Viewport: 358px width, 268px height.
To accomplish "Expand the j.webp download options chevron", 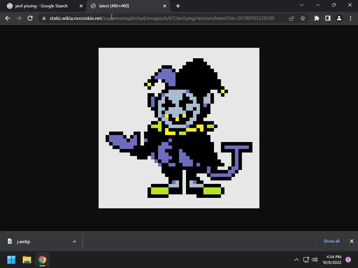I will pyautogui.click(x=74, y=241).
